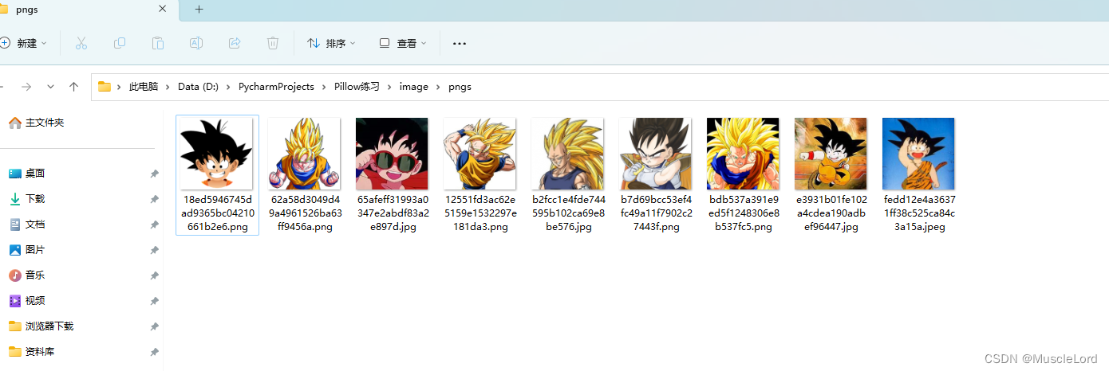Click the Copy icon in toolbar
The width and height of the screenshot is (1109, 371).
[120, 43]
